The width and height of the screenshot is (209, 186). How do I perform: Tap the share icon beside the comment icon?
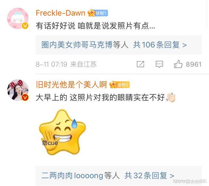(140, 64)
